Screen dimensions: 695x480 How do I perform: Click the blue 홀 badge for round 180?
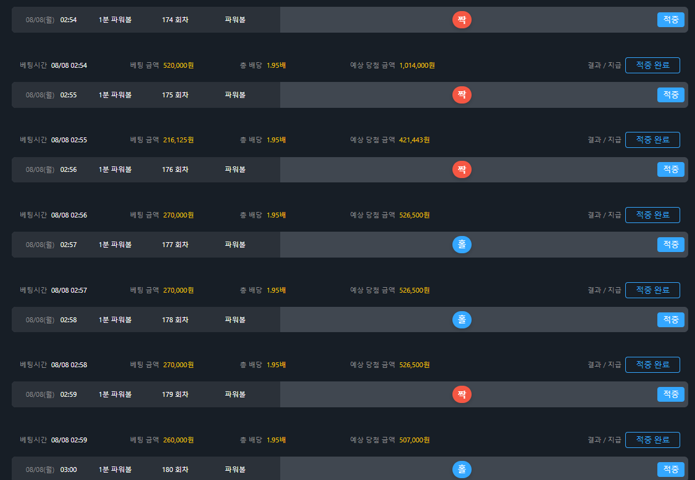pyautogui.click(x=462, y=470)
